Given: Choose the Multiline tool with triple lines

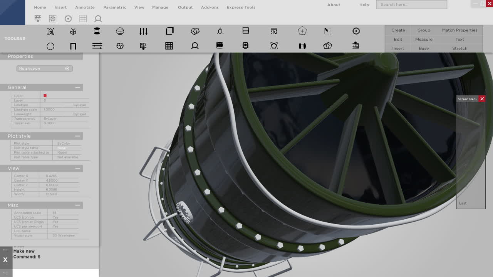Looking at the screenshot, I should (x=97, y=46).
